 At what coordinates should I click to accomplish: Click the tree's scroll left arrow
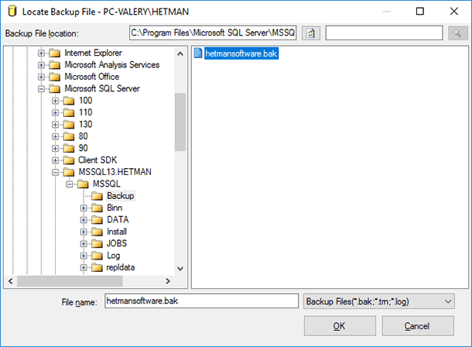(11, 281)
